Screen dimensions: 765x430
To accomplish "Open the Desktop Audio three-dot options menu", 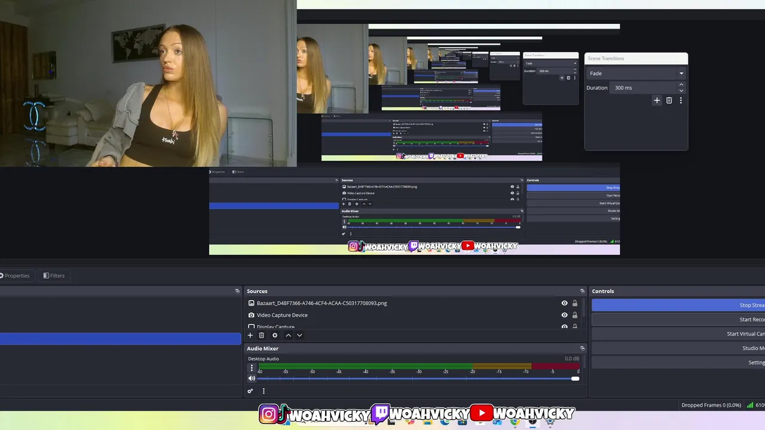I will coord(252,368).
